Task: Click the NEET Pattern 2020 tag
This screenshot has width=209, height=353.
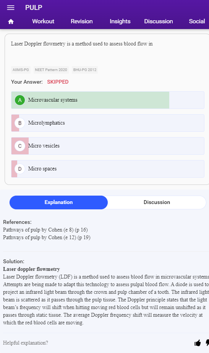Action: [51, 70]
